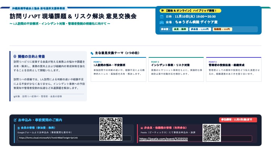
Task: Click the white 非会員：5,000円 fee tag
Action: click(x=200, y=29)
